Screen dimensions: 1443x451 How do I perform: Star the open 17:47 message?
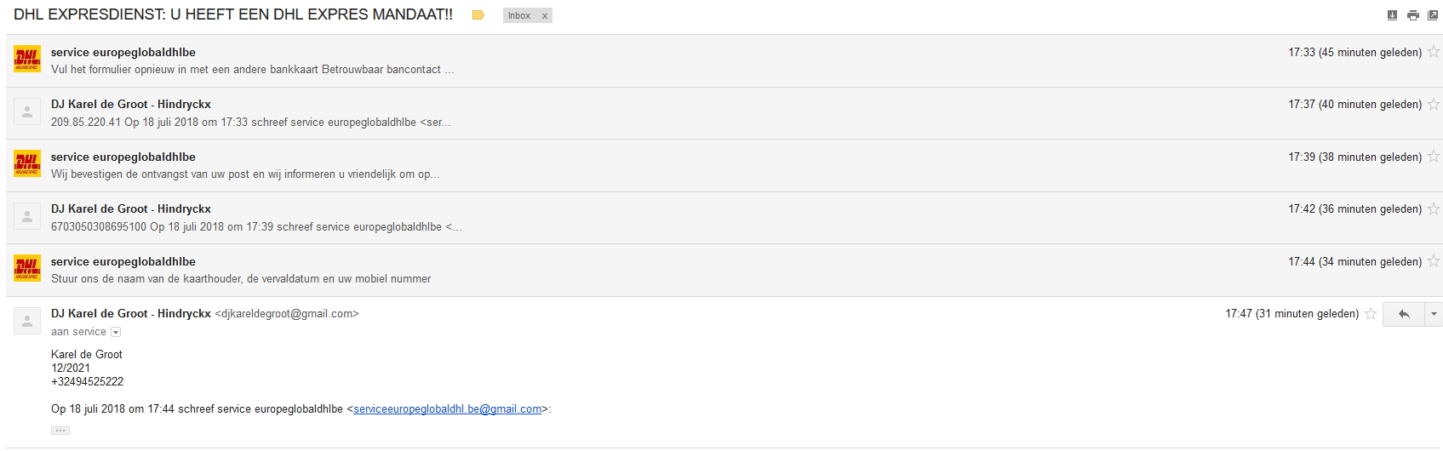tap(1371, 314)
